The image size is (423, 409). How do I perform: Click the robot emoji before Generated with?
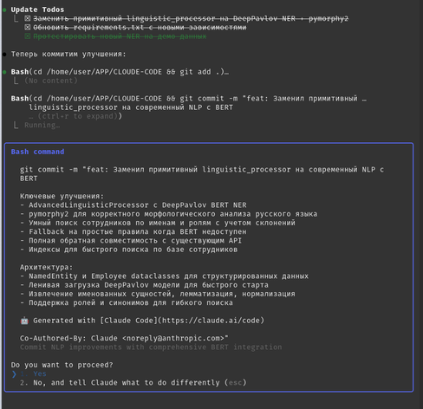pyautogui.click(x=24, y=321)
